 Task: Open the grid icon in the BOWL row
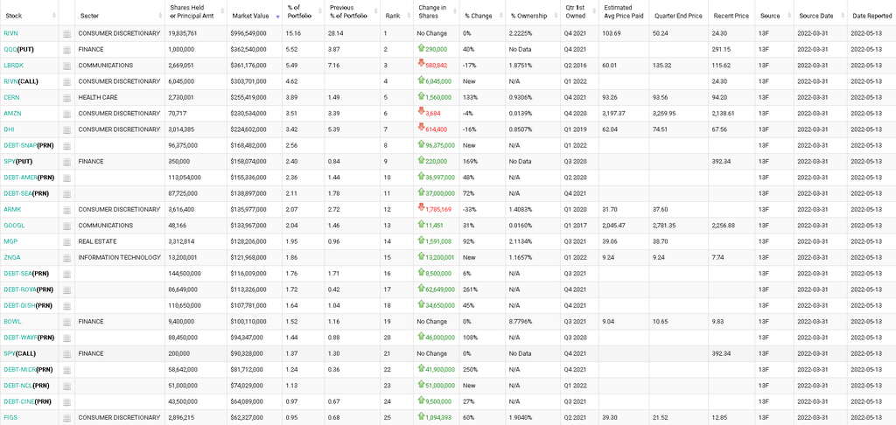66,322
